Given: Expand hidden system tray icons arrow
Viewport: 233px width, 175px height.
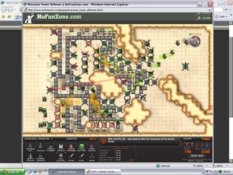Looking at the screenshot, I should 203,172.
